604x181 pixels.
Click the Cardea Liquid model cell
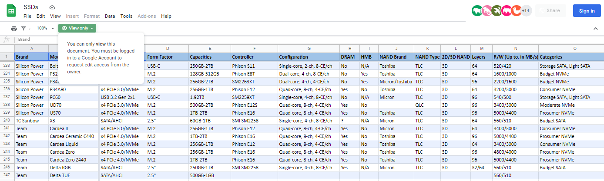tap(74, 144)
